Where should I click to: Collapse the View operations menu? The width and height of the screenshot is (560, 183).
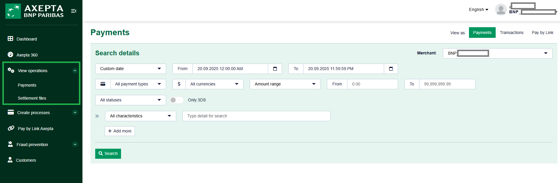(75, 71)
